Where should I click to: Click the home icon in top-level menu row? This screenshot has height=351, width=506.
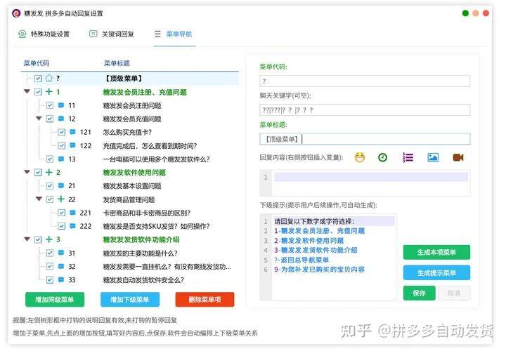(x=48, y=79)
